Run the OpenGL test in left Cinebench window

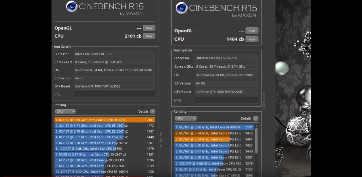(149, 28)
